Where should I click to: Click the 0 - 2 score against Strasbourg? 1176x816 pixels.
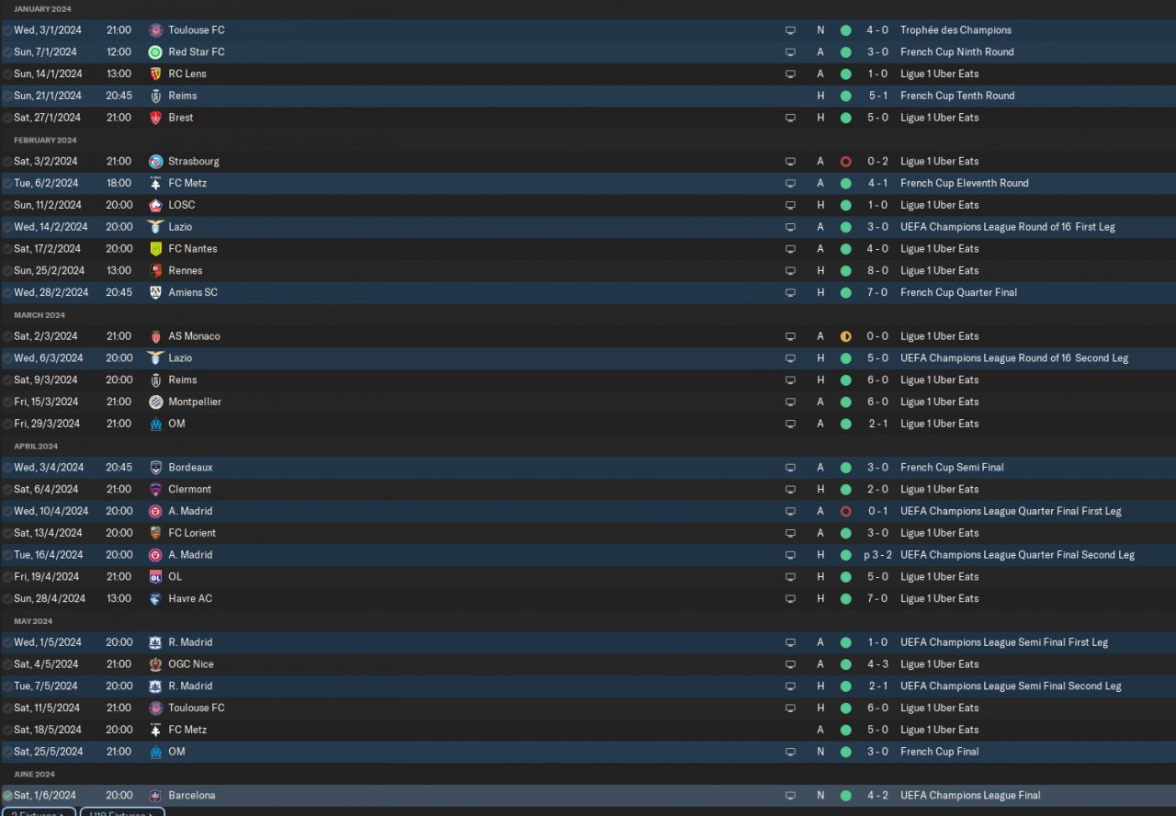tap(877, 162)
